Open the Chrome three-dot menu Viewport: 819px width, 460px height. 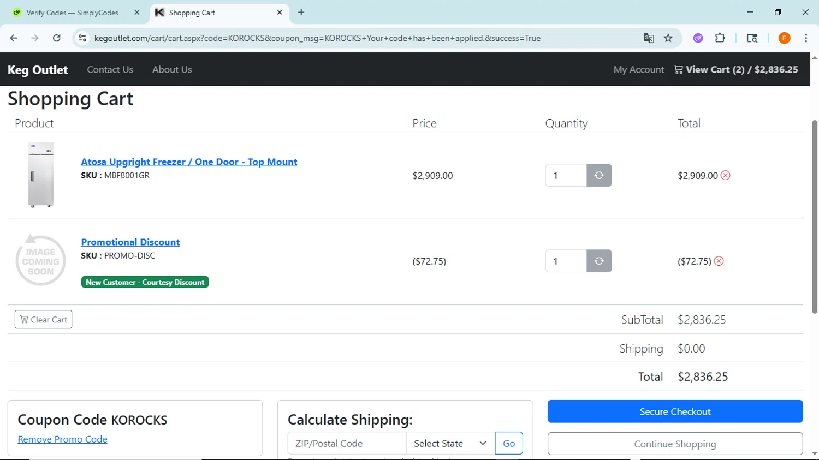coord(806,38)
